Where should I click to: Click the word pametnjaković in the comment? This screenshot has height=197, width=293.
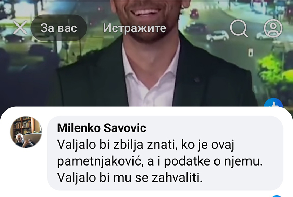(x=100, y=162)
